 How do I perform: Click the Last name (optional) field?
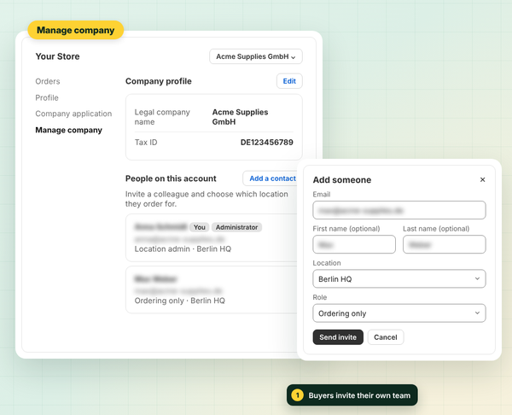444,244
